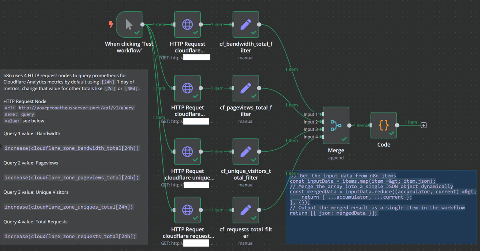Screen dimensions: 480x251
Task: Open the cf_bandwidth_total_filter pencil node
Action: [246, 24]
